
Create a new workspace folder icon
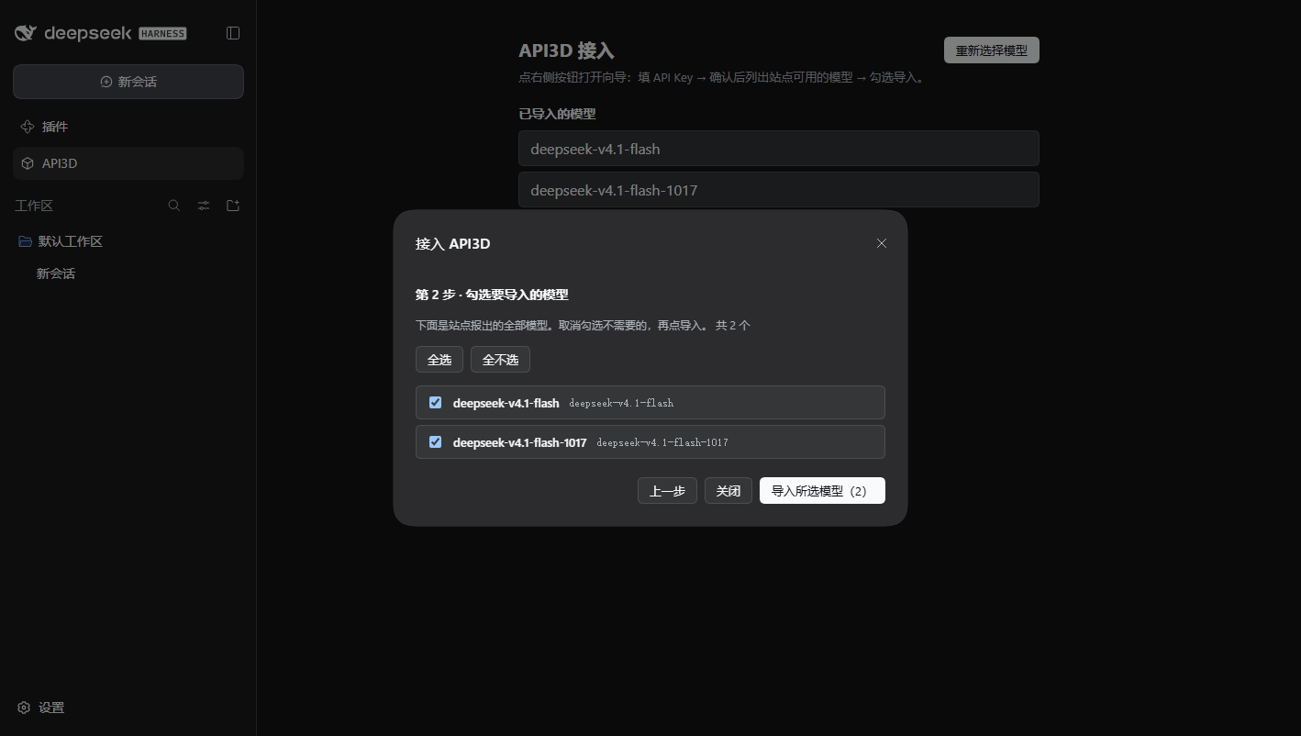233,206
